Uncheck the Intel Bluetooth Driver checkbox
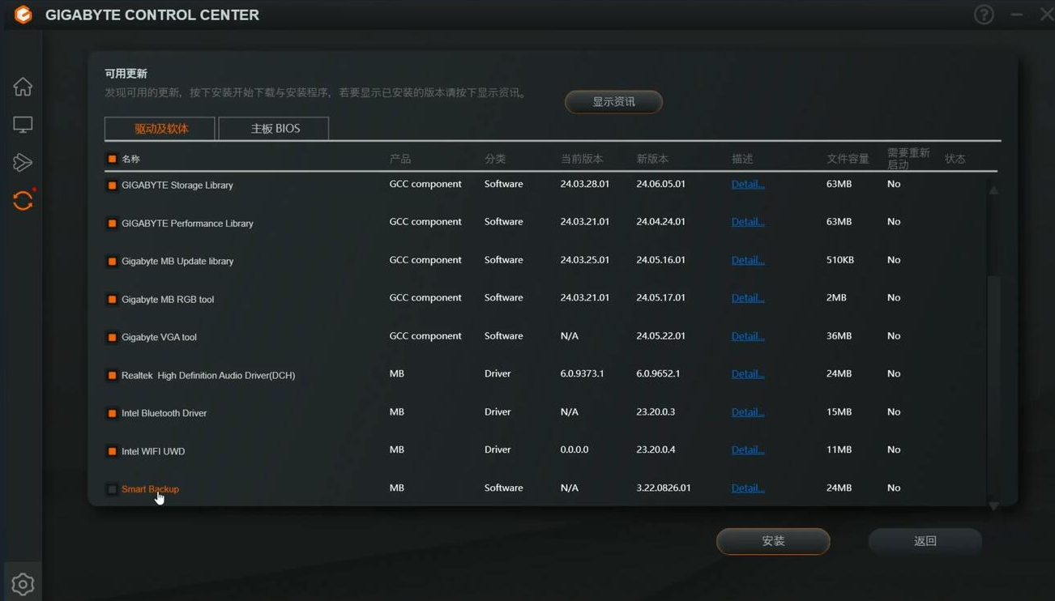The width and height of the screenshot is (1055, 601). (112, 413)
